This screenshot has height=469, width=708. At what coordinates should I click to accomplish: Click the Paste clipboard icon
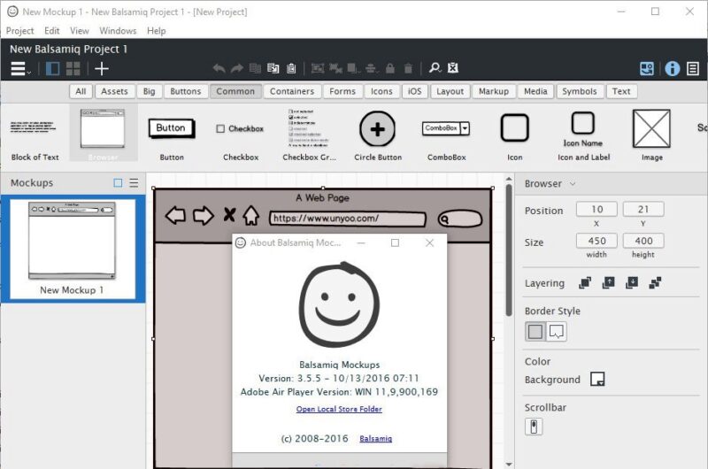click(x=291, y=68)
